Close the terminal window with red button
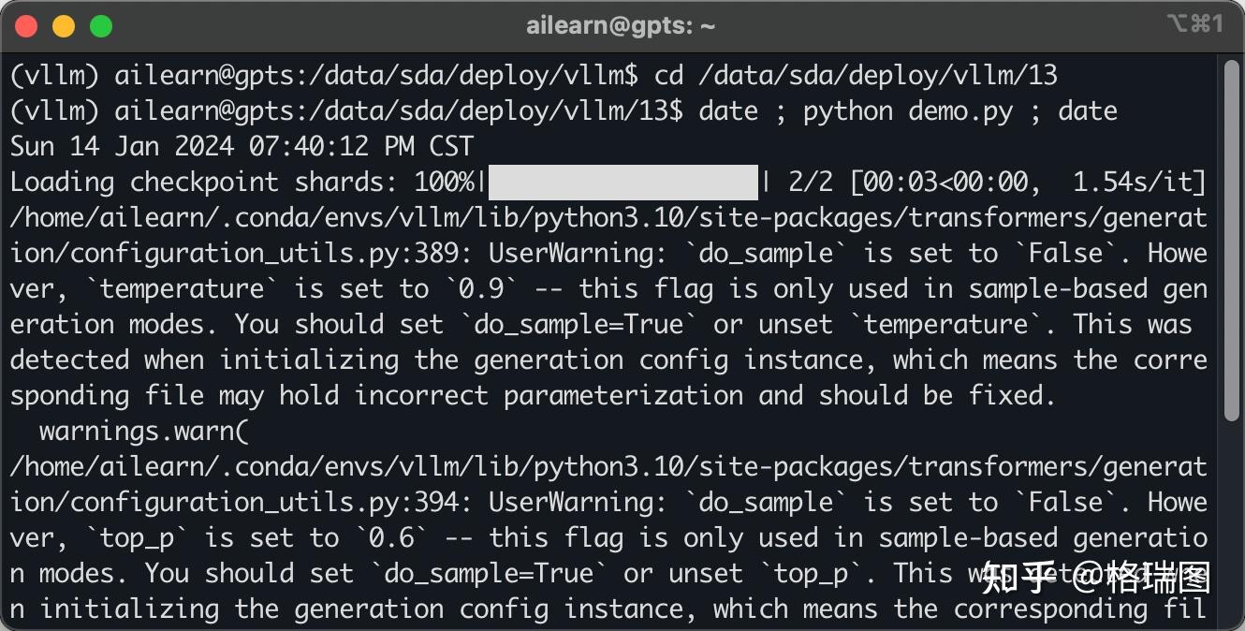The image size is (1245, 631). pyautogui.click(x=26, y=26)
